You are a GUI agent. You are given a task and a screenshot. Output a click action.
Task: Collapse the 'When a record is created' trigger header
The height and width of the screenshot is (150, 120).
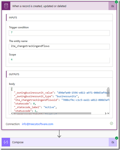tap(59, 6)
